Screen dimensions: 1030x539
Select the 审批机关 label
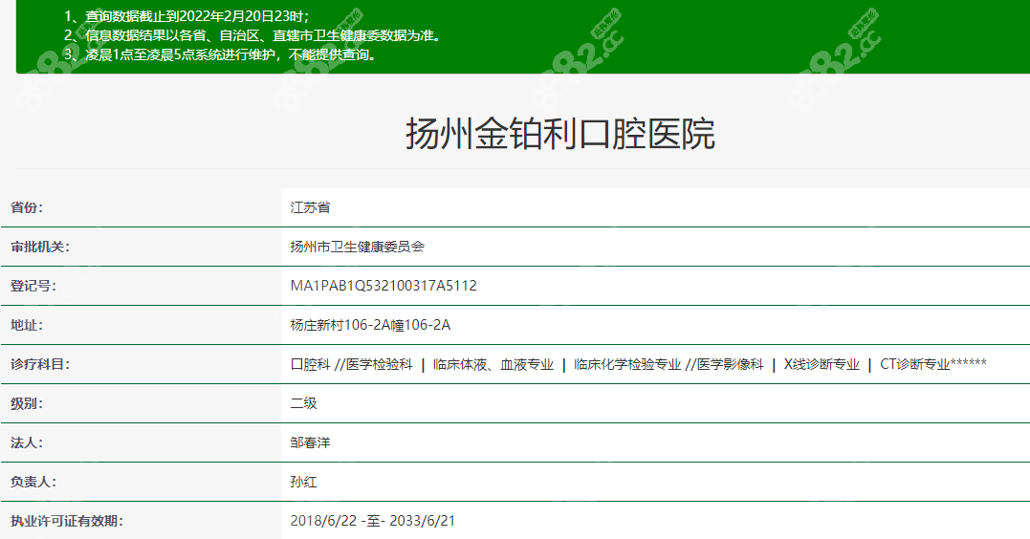[40, 247]
